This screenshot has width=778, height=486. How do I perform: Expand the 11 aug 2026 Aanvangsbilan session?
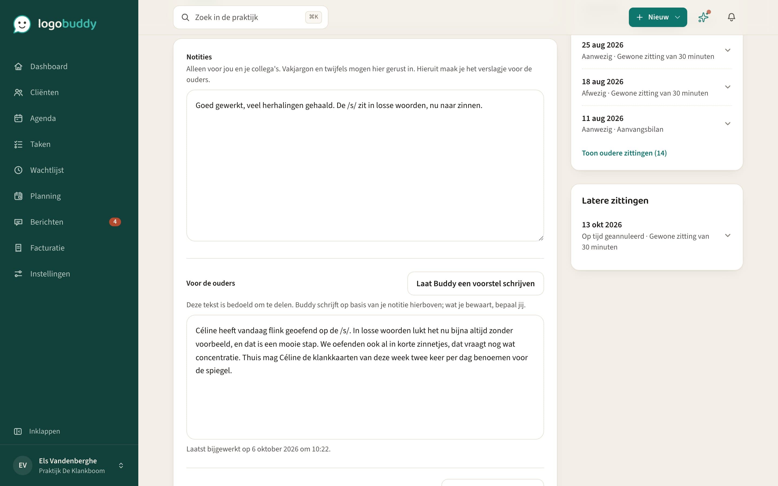(727, 123)
